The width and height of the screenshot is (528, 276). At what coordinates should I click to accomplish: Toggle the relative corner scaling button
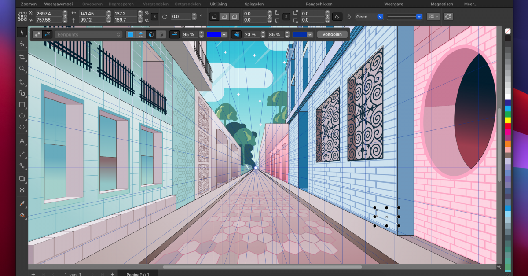337,16
